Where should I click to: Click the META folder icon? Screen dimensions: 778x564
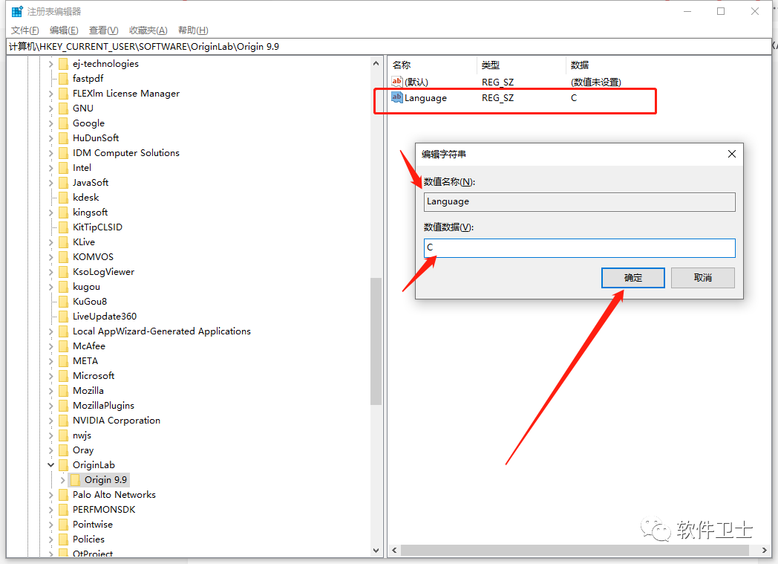(64, 361)
